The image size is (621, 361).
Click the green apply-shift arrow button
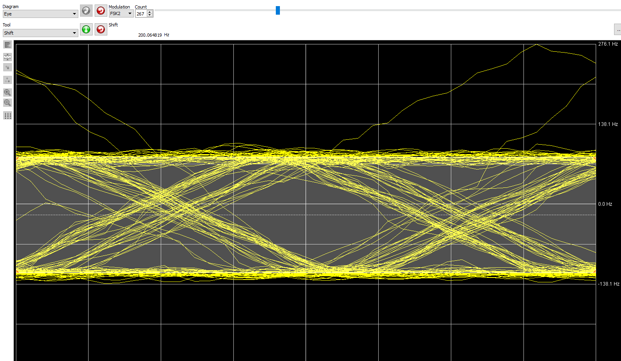(86, 29)
